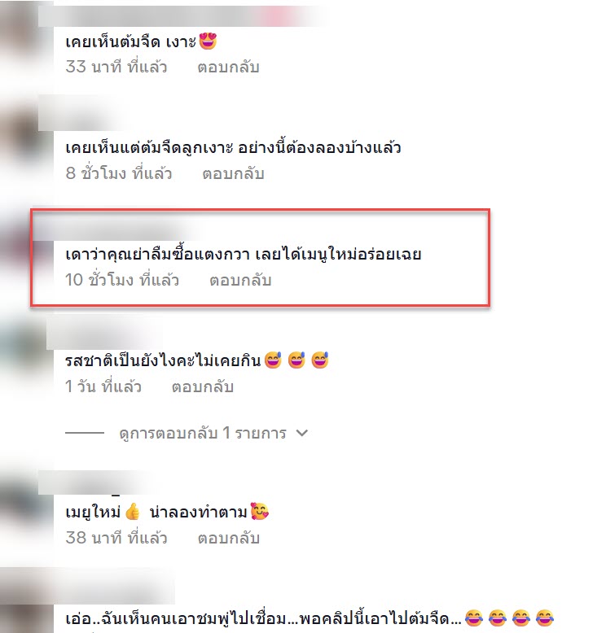
Task: Click the first laughing-tears emoji in bottom comment
Action: [x=474, y=618]
